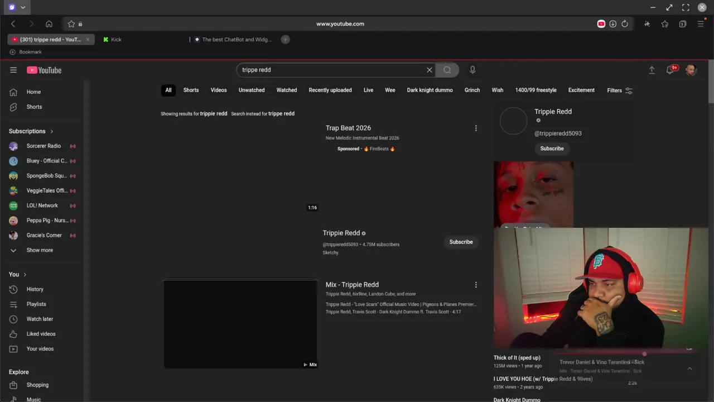Open the browser main menu icon

[701, 24]
